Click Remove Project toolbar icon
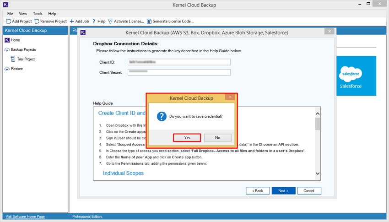The image size is (389, 222). click(x=37, y=22)
